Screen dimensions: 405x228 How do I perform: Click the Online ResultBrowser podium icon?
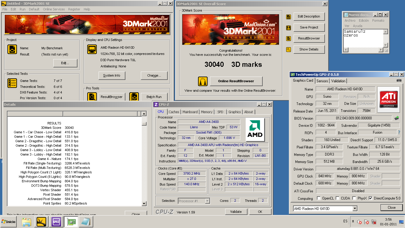(203, 81)
